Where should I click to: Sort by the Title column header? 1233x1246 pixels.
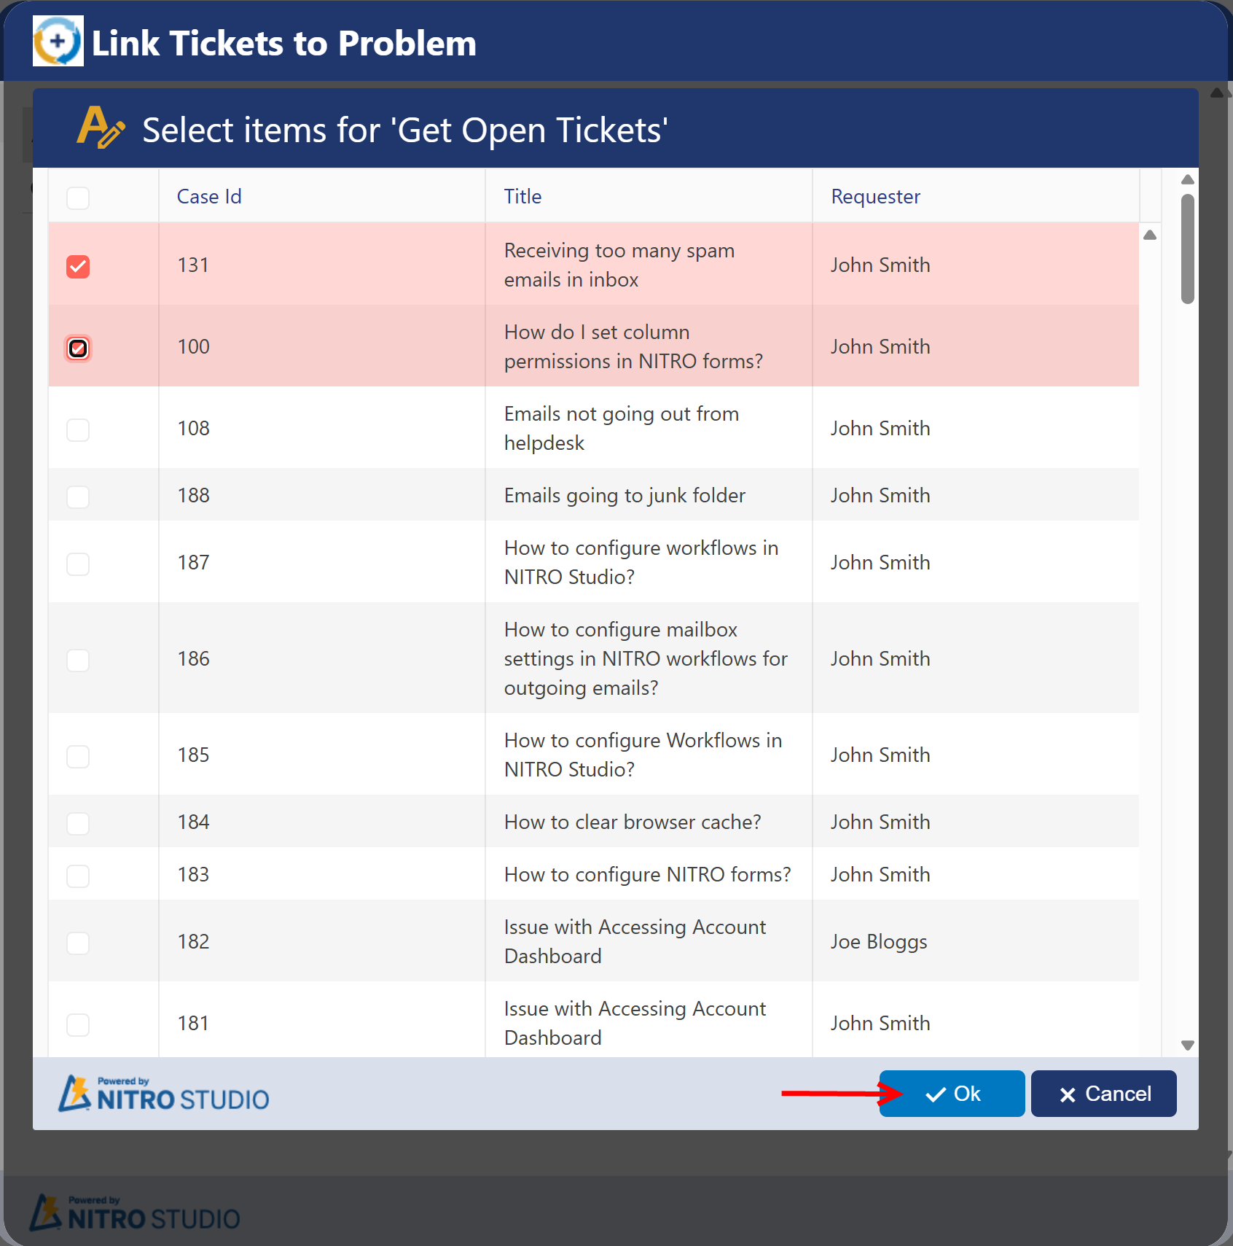(x=522, y=197)
